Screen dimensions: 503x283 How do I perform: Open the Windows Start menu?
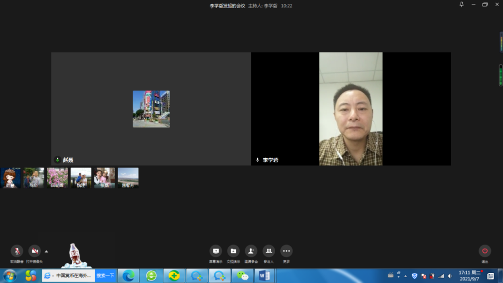click(x=9, y=276)
